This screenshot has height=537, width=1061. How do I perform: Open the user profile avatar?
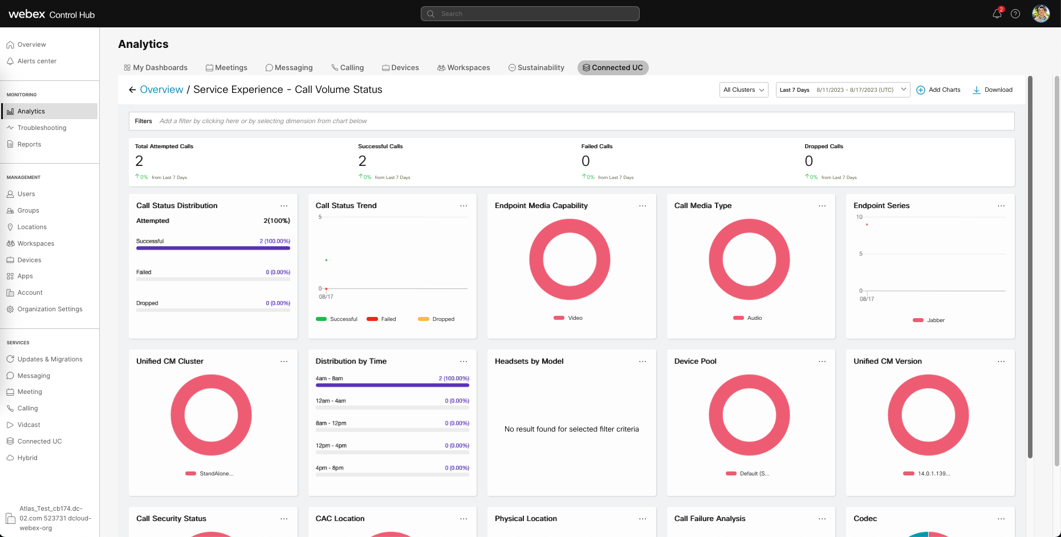(1040, 14)
